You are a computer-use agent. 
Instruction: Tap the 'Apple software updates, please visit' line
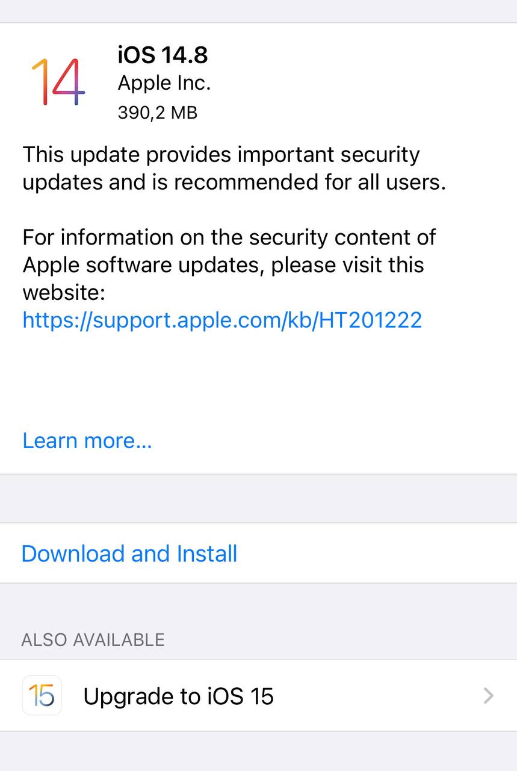tap(223, 265)
